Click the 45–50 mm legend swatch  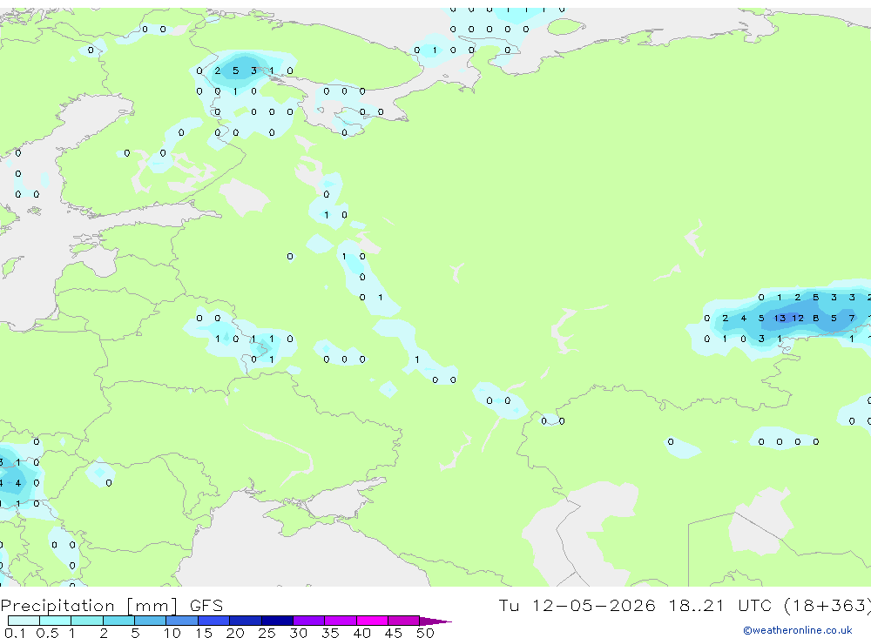pyautogui.click(x=403, y=621)
